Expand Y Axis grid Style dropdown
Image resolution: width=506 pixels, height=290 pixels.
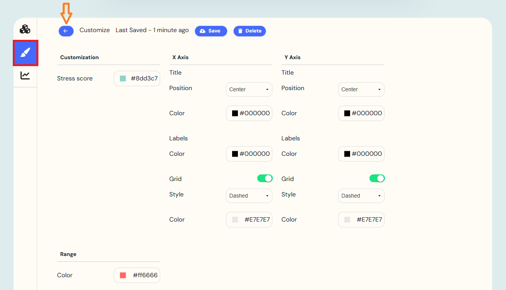[361, 196]
